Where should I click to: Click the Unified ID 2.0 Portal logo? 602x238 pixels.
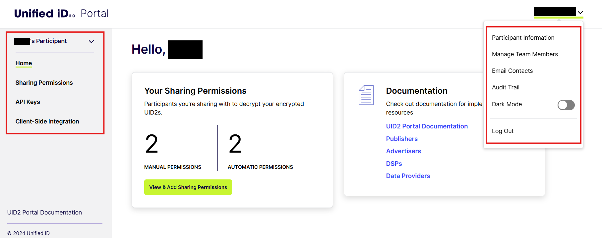(61, 14)
